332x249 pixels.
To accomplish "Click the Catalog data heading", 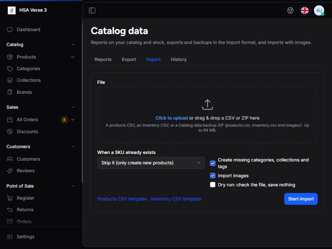I will [120, 31].
